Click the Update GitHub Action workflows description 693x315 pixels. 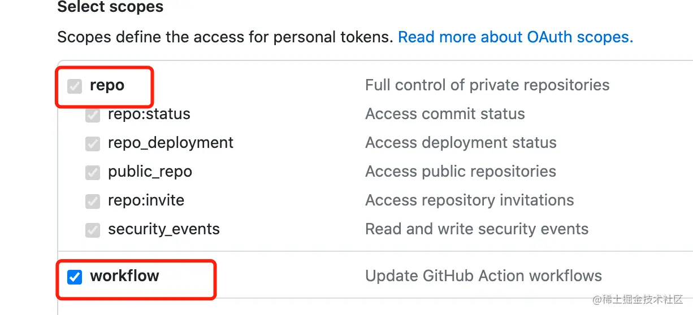[x=483, y=276]
